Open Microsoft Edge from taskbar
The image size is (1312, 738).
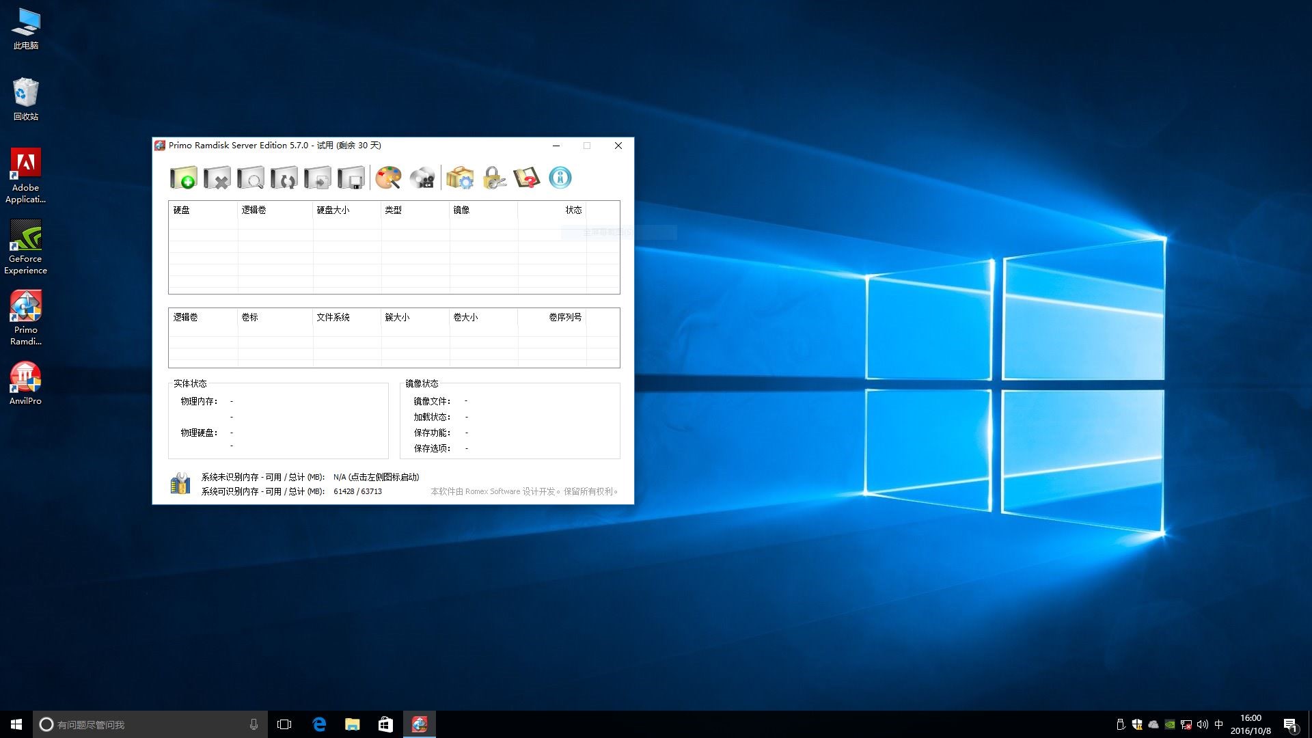click(x=319, y=724)
